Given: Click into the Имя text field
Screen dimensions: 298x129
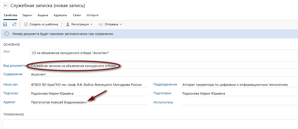Looking at the screenshot, I should click(164, 55).
